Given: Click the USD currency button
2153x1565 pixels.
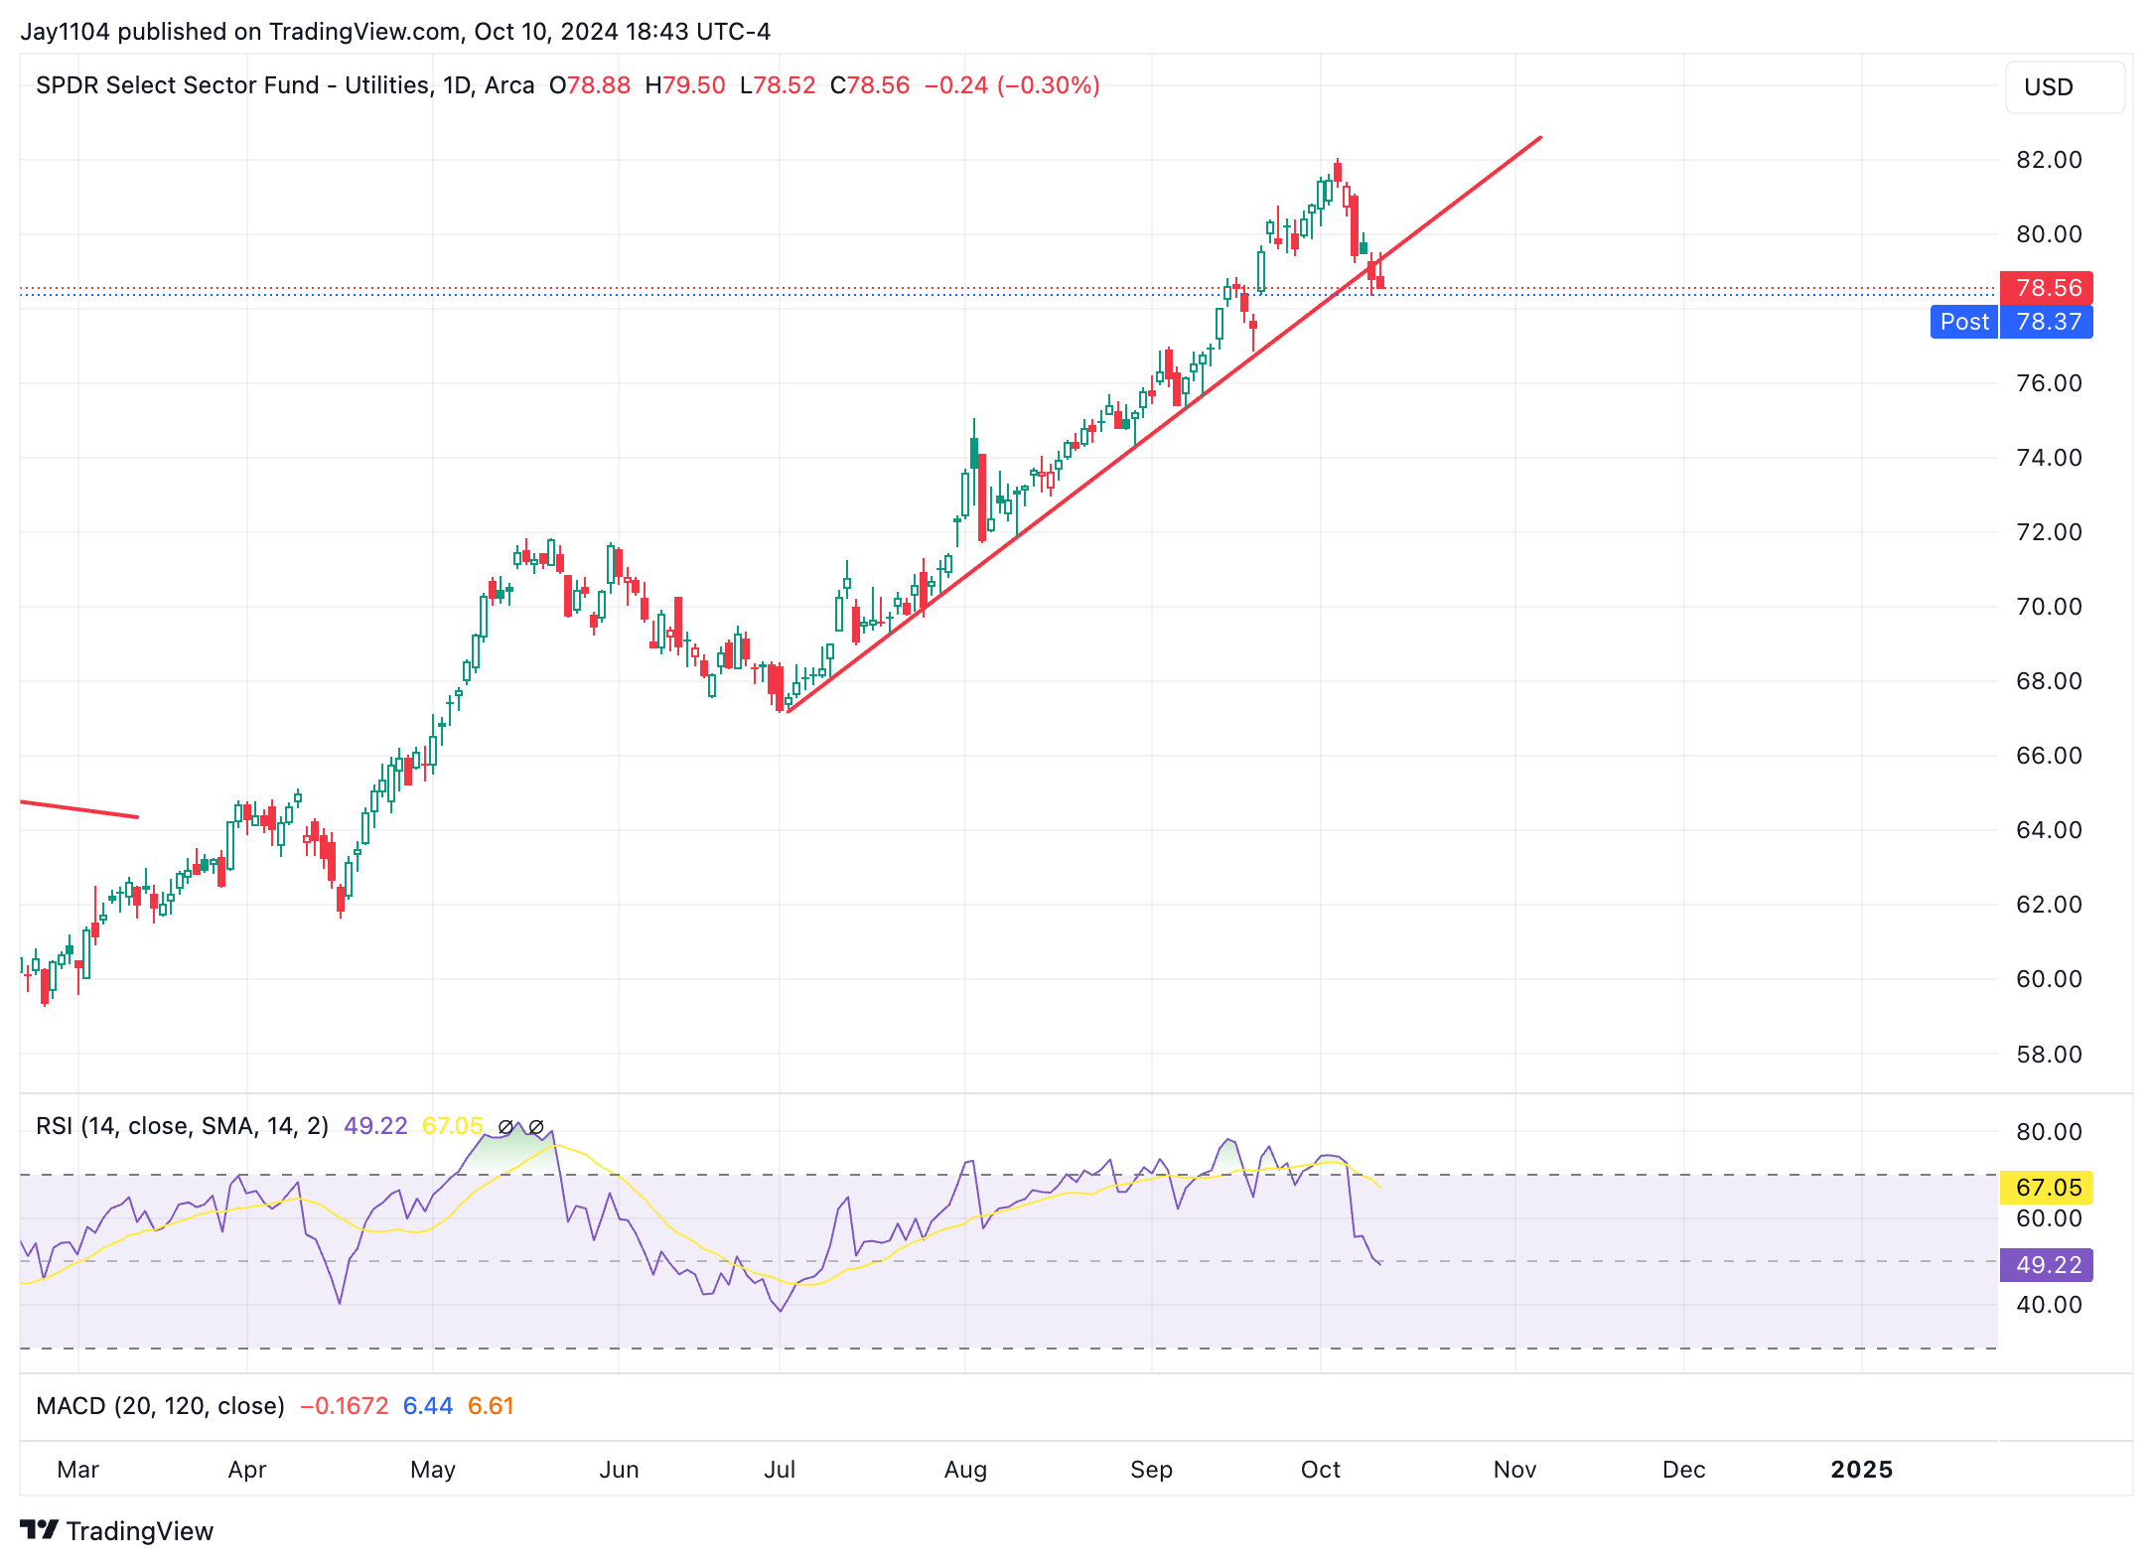Looking at the screenshot, I should click(2065, 87).
